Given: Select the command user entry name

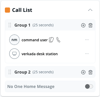Looking at the screenshot, I should (35, 40).
